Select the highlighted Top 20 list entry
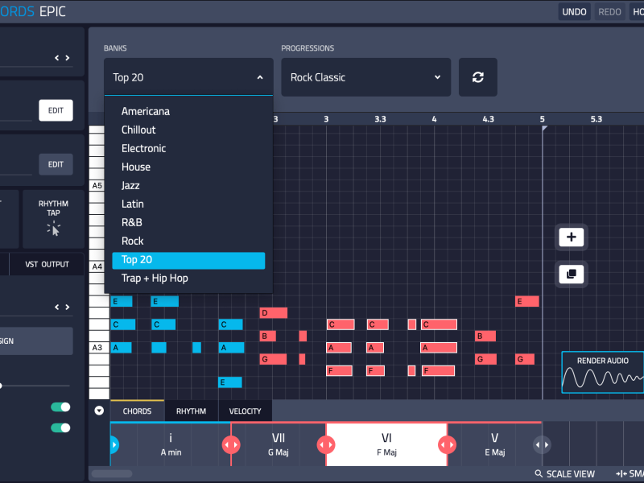 (188, 260)
